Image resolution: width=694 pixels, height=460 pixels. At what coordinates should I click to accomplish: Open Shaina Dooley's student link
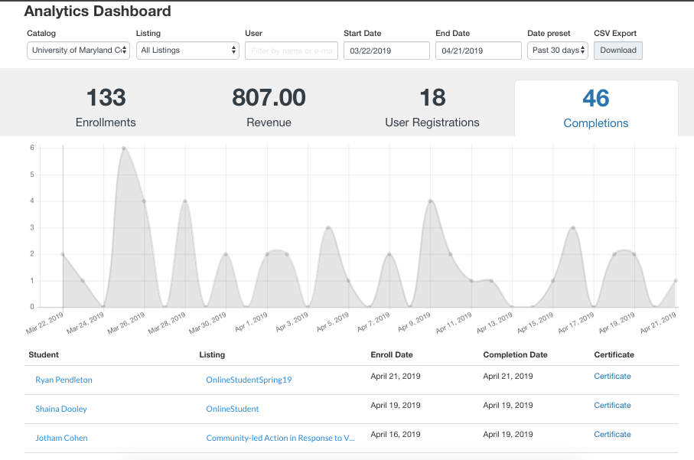click(x=61, y=409)
